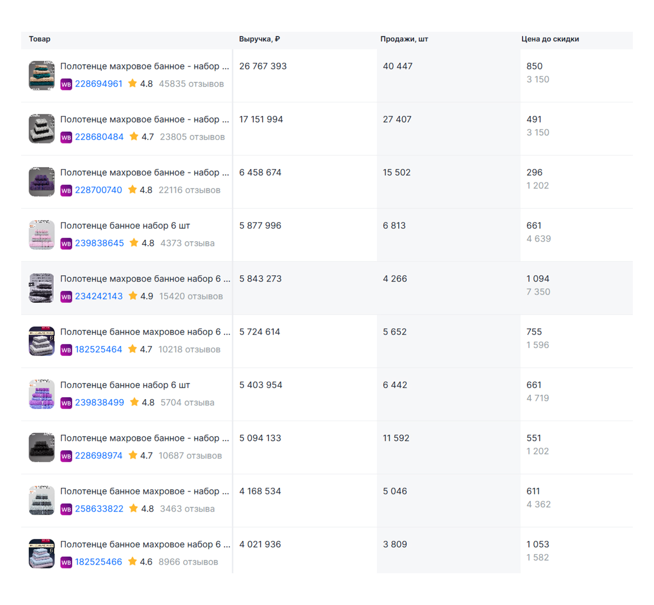Click star rating icon for 228680484
654x605 pixels.
[134, 137]
